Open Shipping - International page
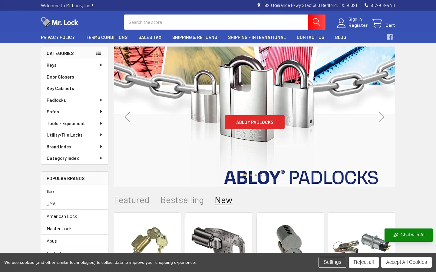 pos(257,37)
